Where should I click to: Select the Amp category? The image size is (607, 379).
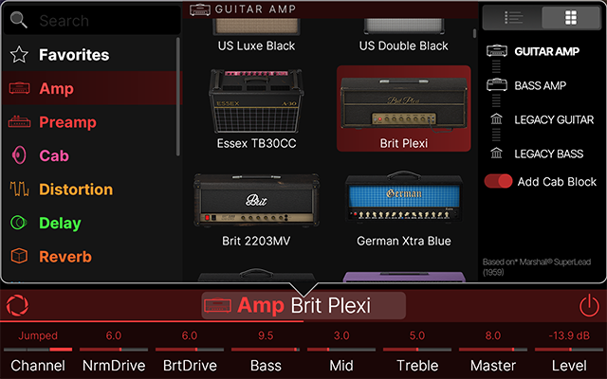[91, 88]
